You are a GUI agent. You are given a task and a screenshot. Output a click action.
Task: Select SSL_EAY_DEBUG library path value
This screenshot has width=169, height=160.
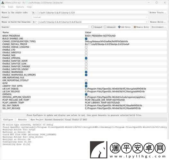pyautogui.click(x=114, y=106)
